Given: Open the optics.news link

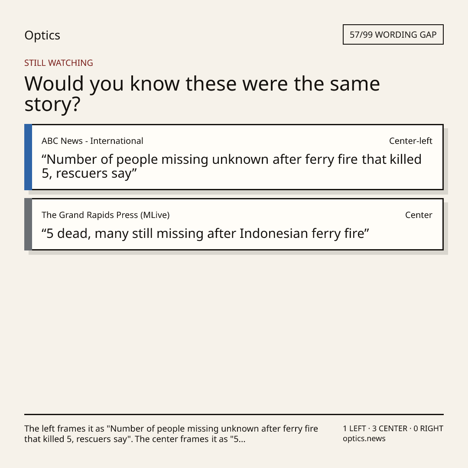Looking at the screenshot, I should click(364, 439).
